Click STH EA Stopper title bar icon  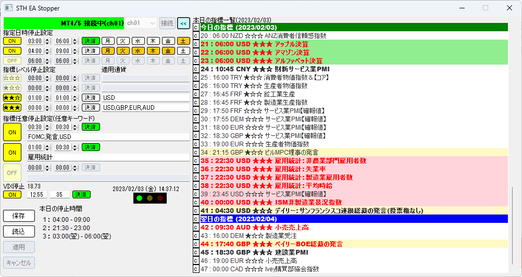9,8
